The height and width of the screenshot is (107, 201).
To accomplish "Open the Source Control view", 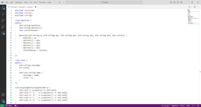I will [3, 20].
